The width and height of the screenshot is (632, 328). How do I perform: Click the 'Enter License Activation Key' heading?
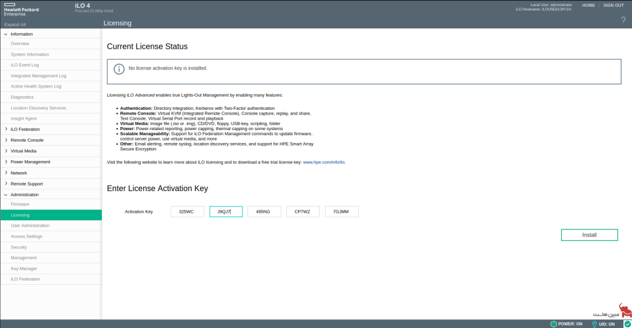coord(157,188)
